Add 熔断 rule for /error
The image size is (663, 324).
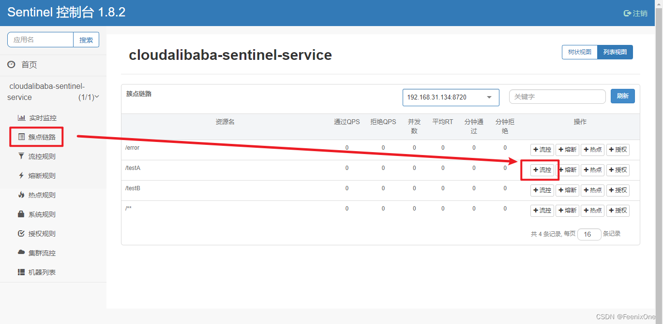(567, 150)
